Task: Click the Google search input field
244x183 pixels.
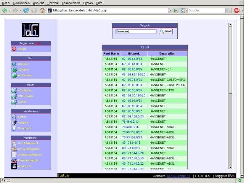Action: [206, 10]
